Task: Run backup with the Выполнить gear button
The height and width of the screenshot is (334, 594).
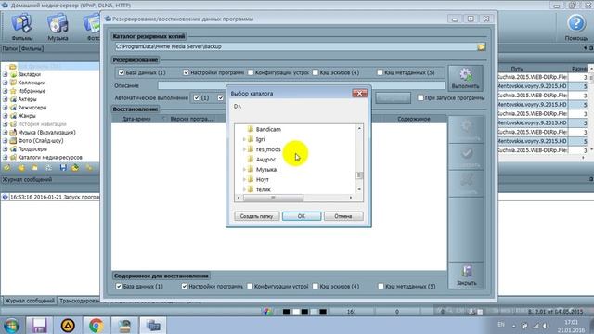Action: [x=465, y=78]
